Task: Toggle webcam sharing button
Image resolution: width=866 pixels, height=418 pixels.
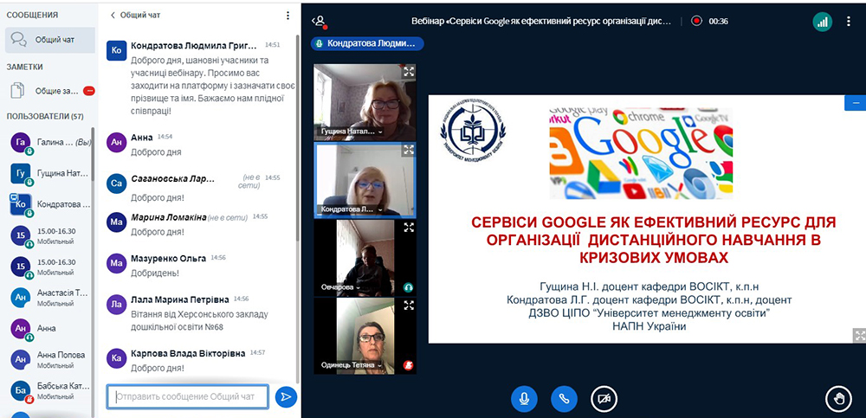Action: coord(604,399)
